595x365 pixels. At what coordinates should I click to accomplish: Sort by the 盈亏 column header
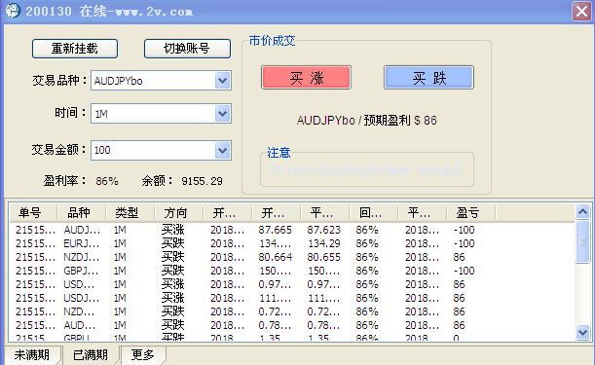tap(471, 213)
